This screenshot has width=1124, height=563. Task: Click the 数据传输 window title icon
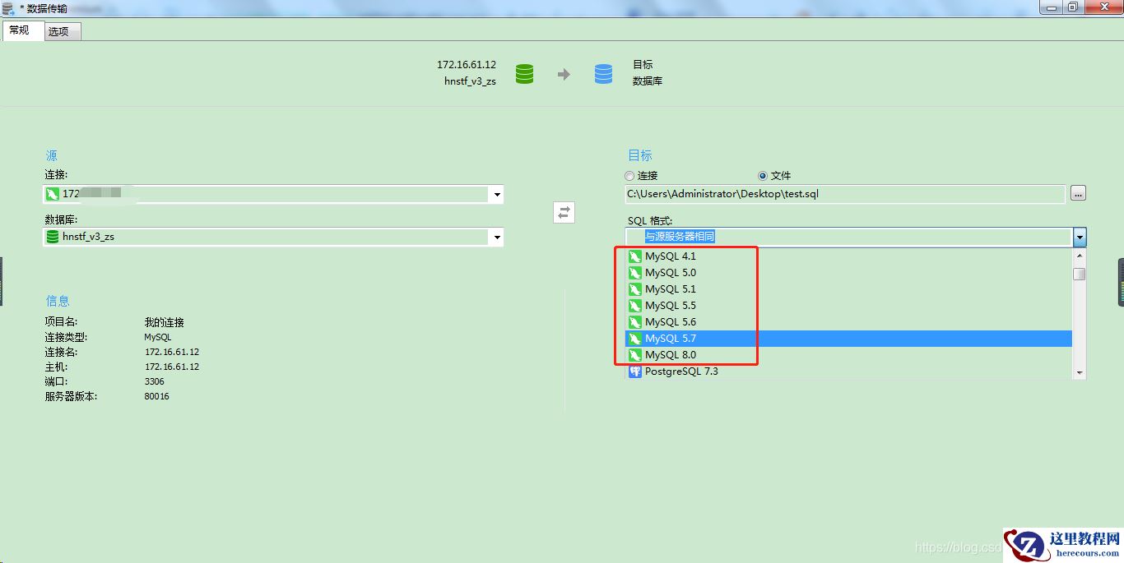(8, 9)
